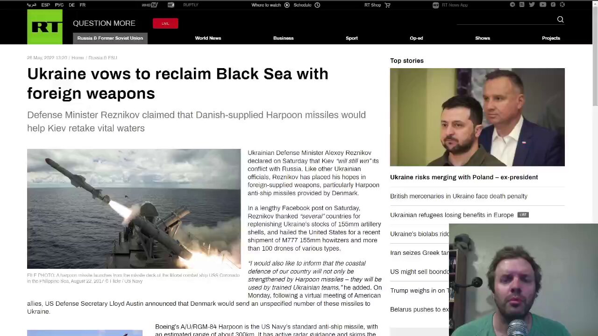This screenshot has height=336, width=598.
Task: Switch to РУС language edition
Action: (59, 5)
